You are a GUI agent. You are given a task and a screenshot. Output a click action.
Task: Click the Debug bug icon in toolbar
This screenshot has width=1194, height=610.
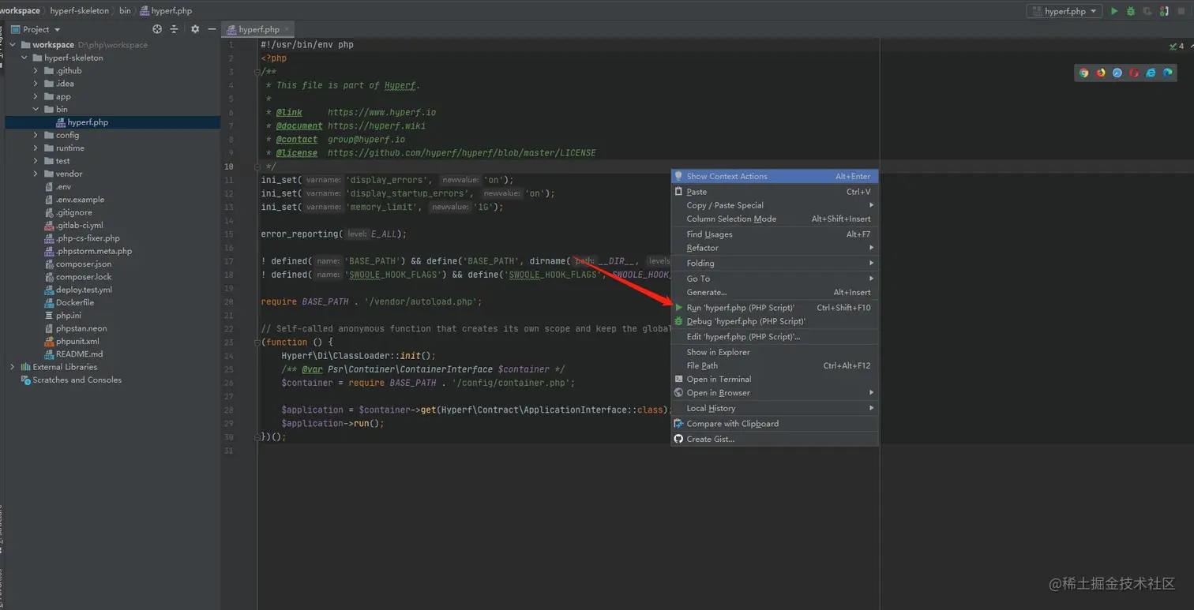(1131, 11)
